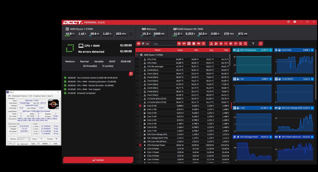Click the Tools button in CPU-Z
The height and width of the screenshot is (172, 318).
(x=33, y=143)
